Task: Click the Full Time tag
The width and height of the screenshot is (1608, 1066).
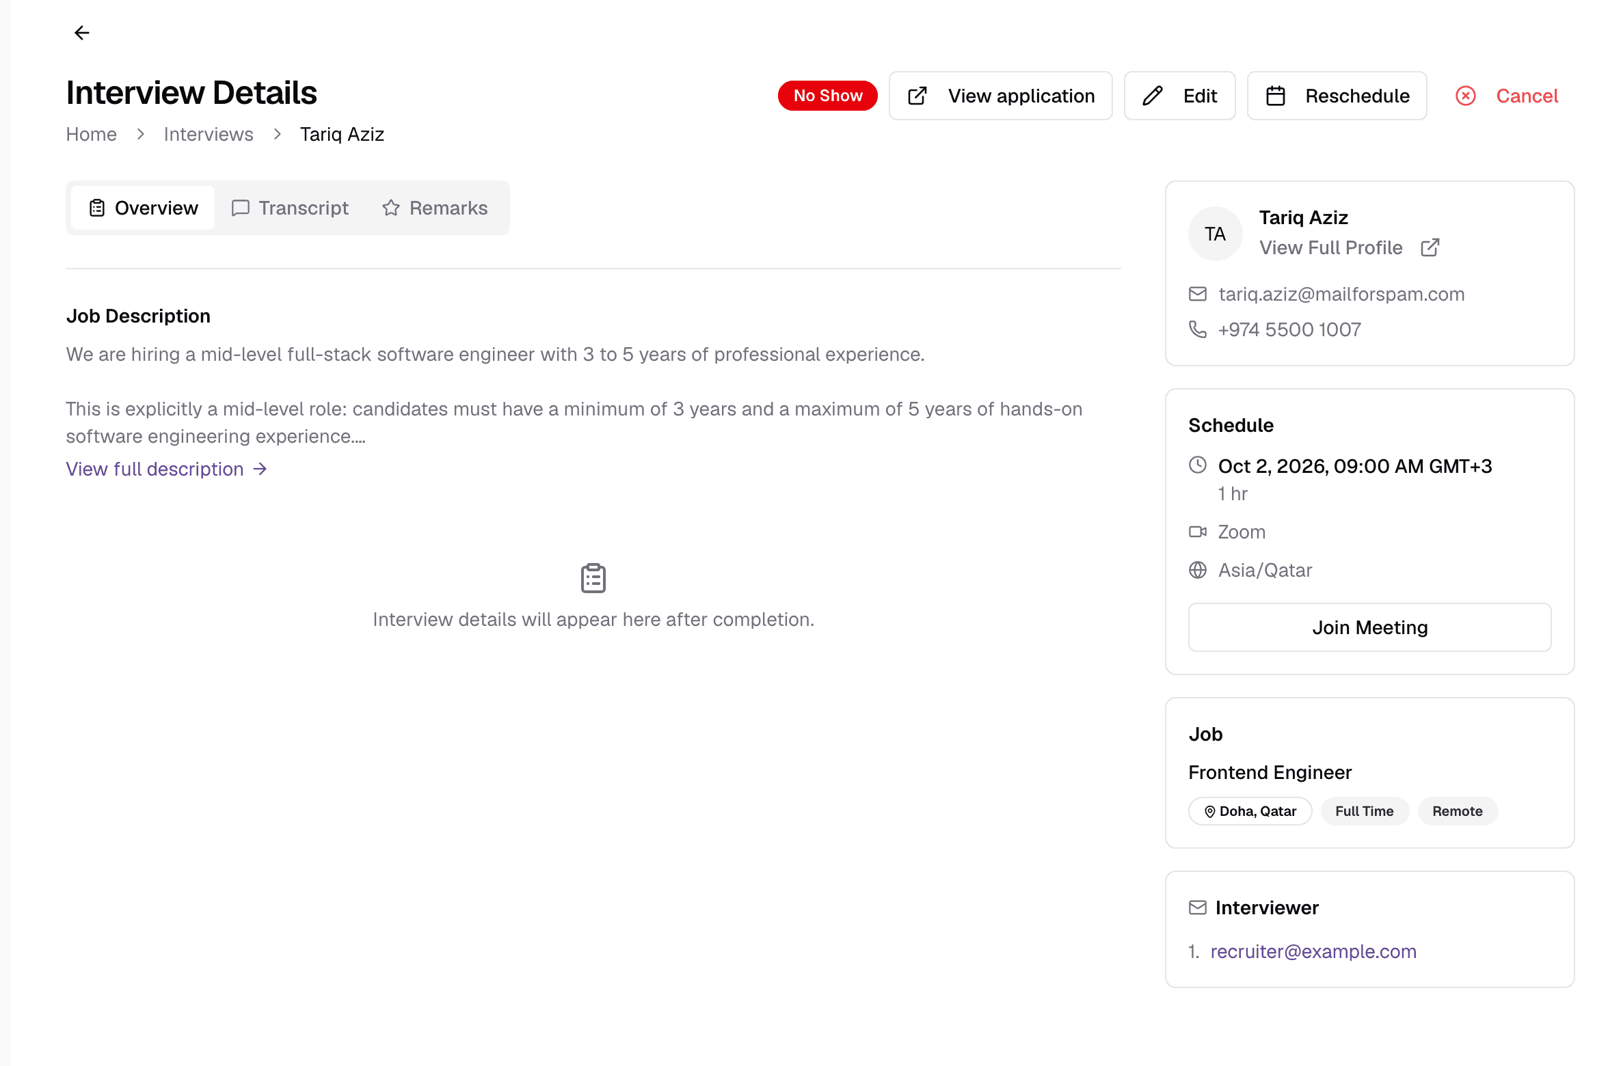Action: tap(1364, 811)
